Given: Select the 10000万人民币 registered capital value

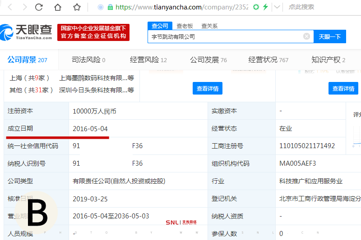Looking at the screenshot, I should click(94, 111).
